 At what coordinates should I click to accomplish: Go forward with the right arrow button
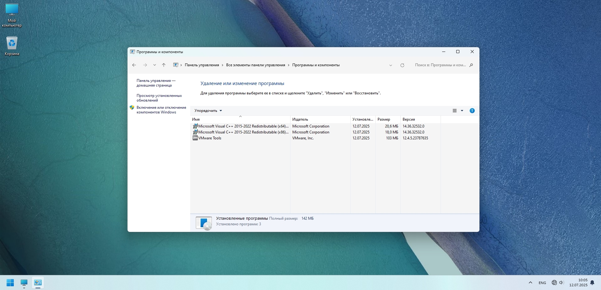click(x=145, y=65)
